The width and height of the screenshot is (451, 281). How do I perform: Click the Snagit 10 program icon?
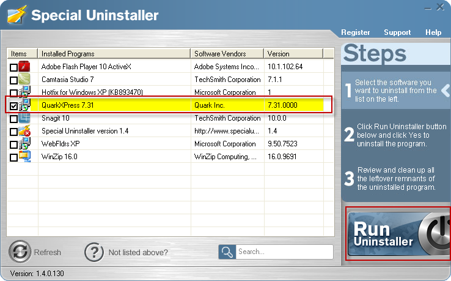point(24,118)
